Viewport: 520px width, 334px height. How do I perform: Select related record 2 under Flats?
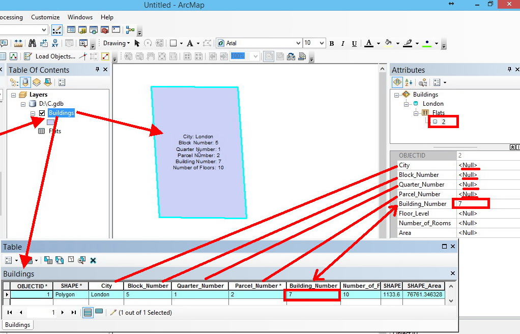(443, 122)
